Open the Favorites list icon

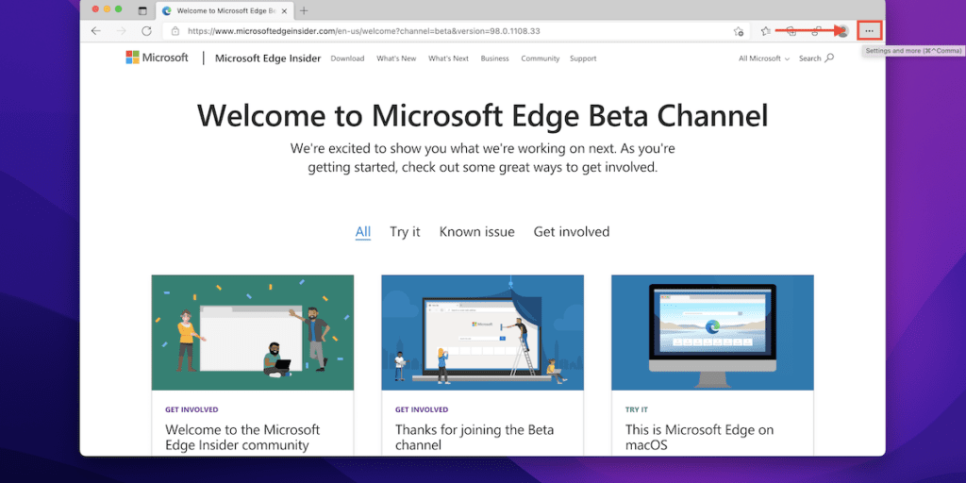coord(766,31)
